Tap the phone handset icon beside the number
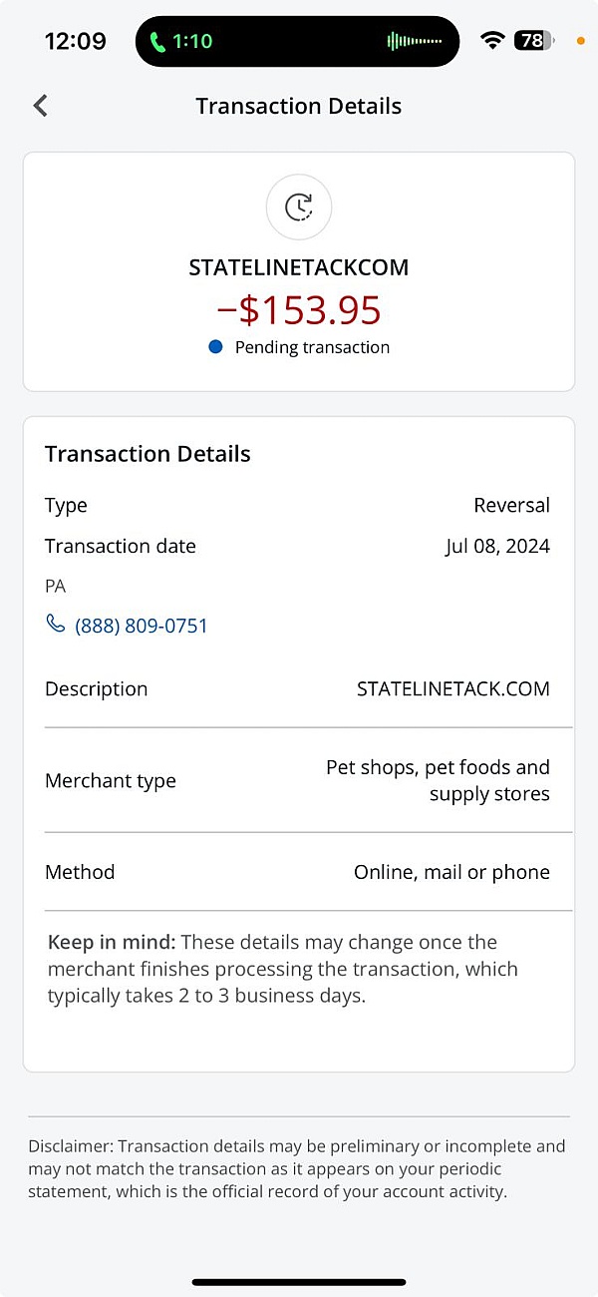598x1297 pixels. (56, 625)
